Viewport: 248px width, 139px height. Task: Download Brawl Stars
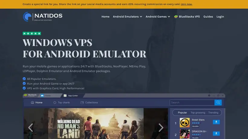point(216,122)
